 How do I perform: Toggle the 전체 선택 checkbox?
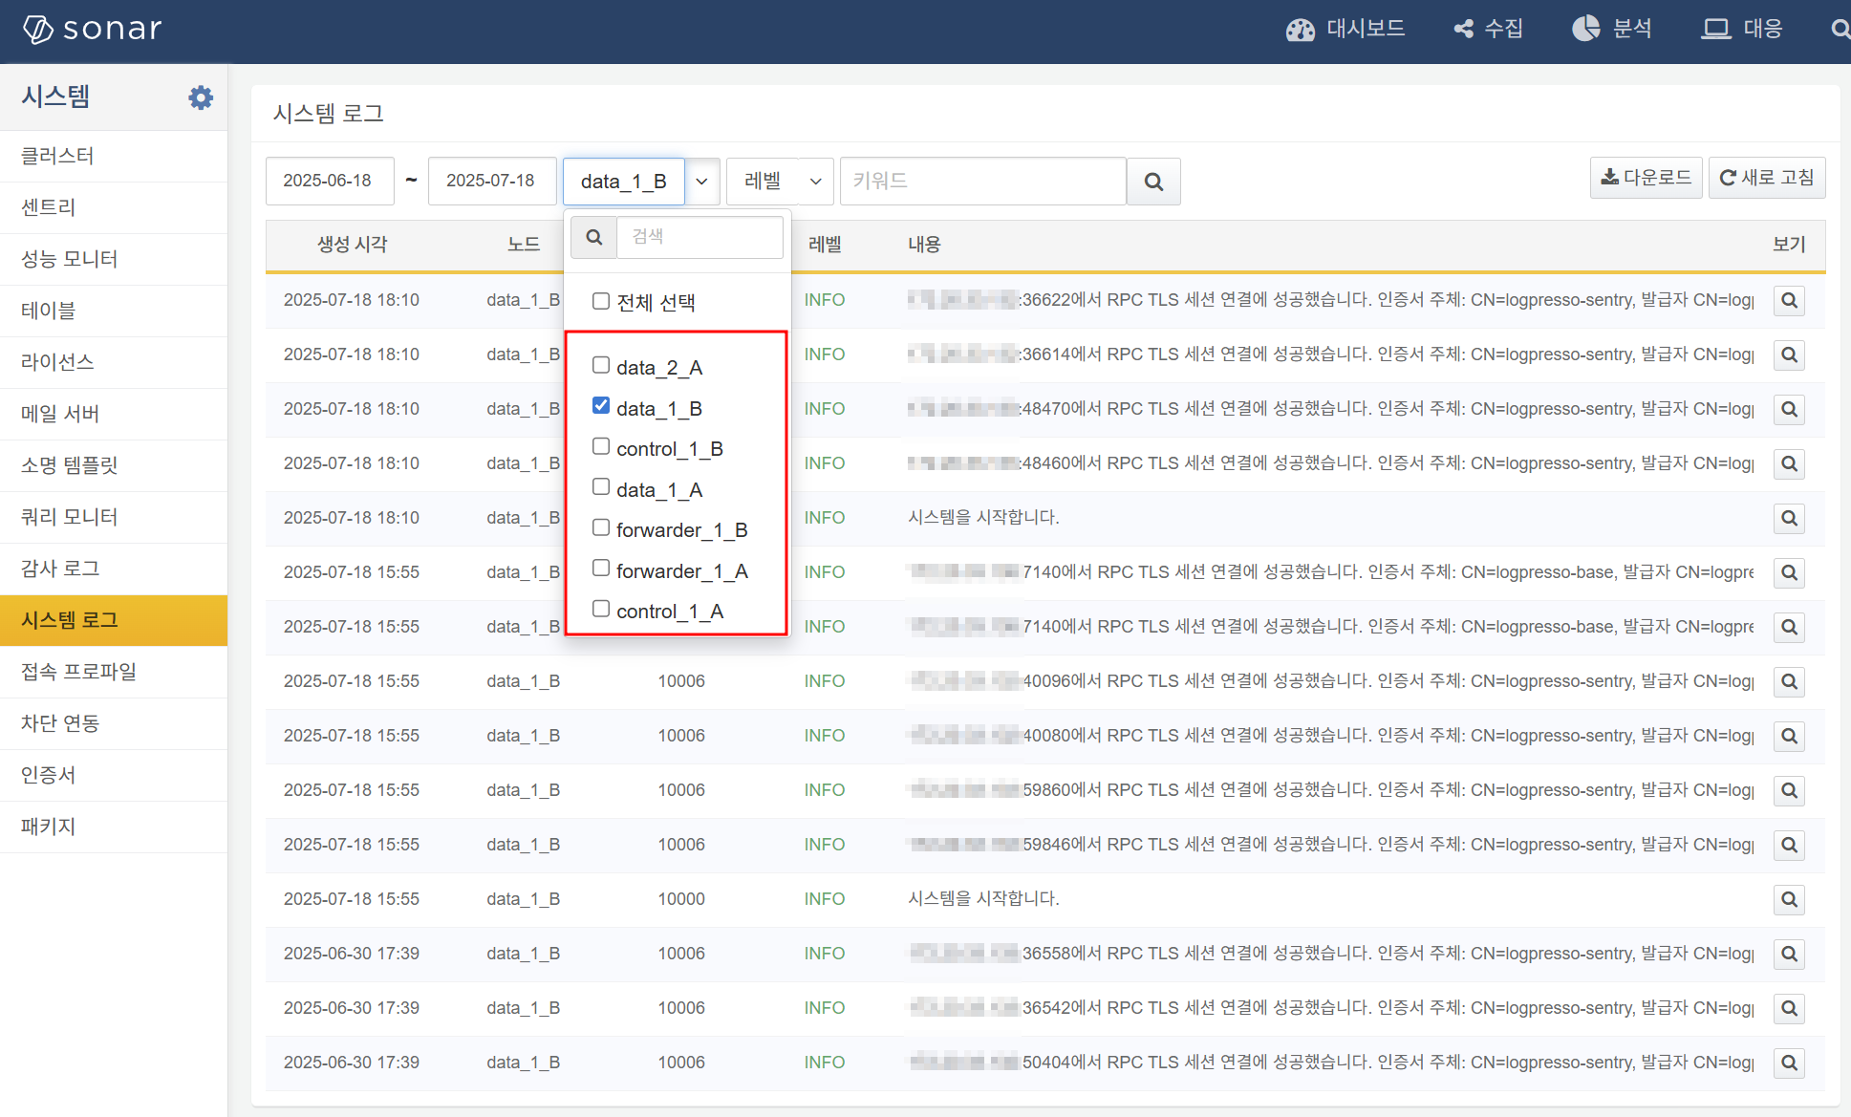coord(601,302)
